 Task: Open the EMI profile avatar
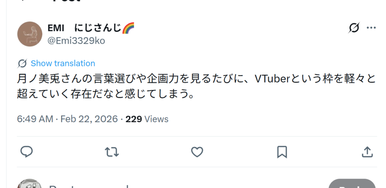pyautogui.click(x=29, y=34)
